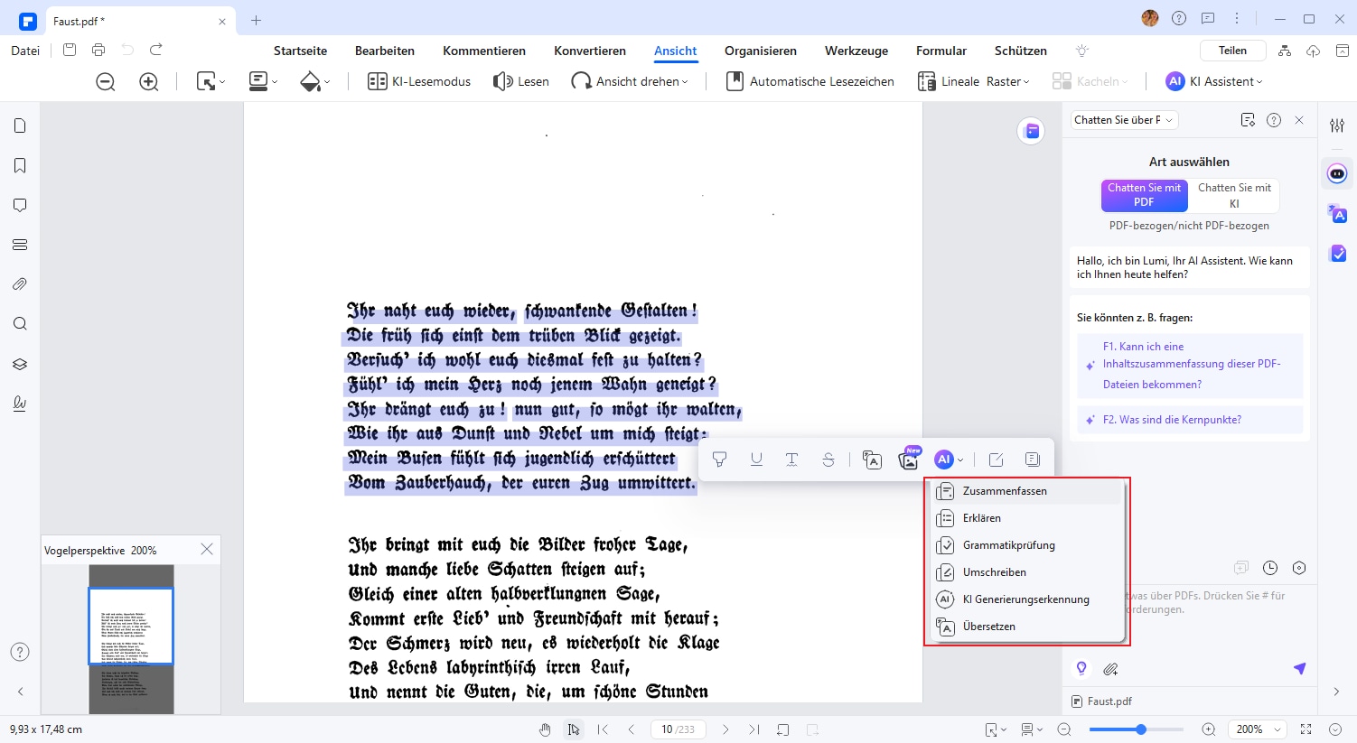This screenshot has height=743, width=1357.
Task: Click the lightbulb tips icon beside Schützen
Action: [1082, 51]
